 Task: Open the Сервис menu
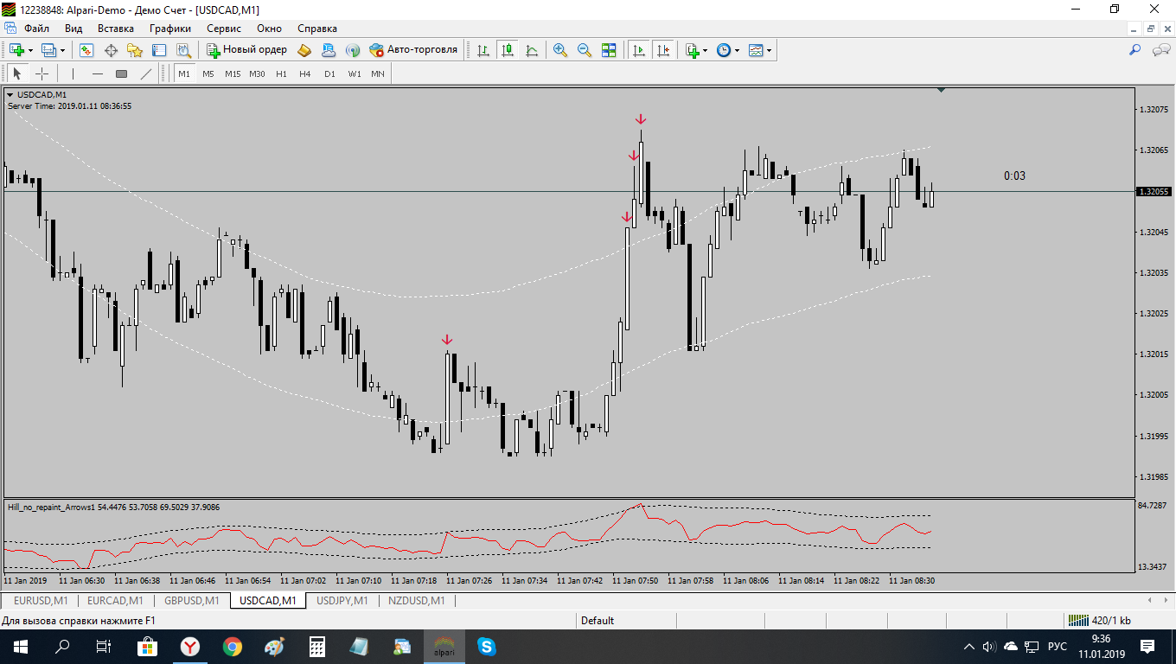tap(223, 28)
